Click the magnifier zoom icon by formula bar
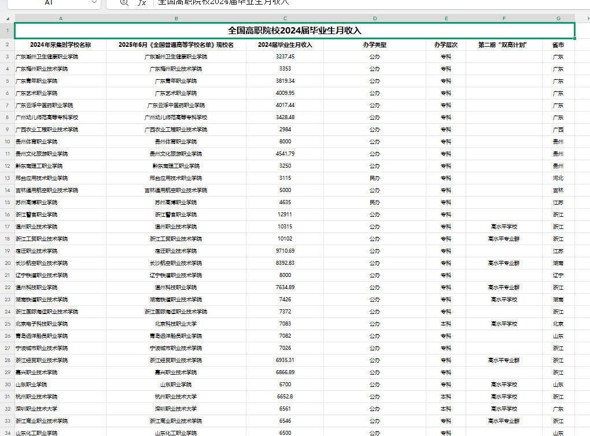590x436 pixels. tap(124, 3)
